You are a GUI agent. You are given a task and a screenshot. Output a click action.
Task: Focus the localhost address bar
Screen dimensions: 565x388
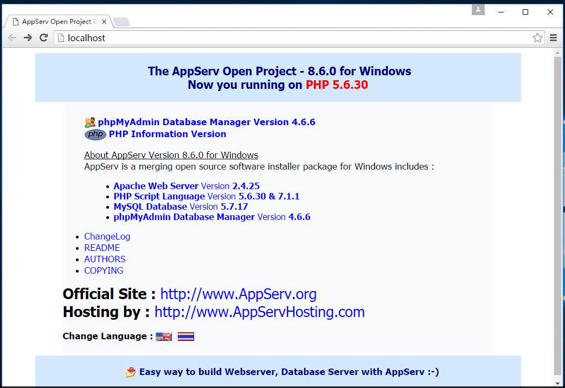tap(299, 38)
